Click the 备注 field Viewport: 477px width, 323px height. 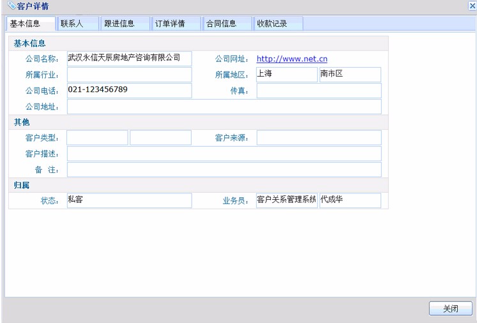(x=224, y=169)
